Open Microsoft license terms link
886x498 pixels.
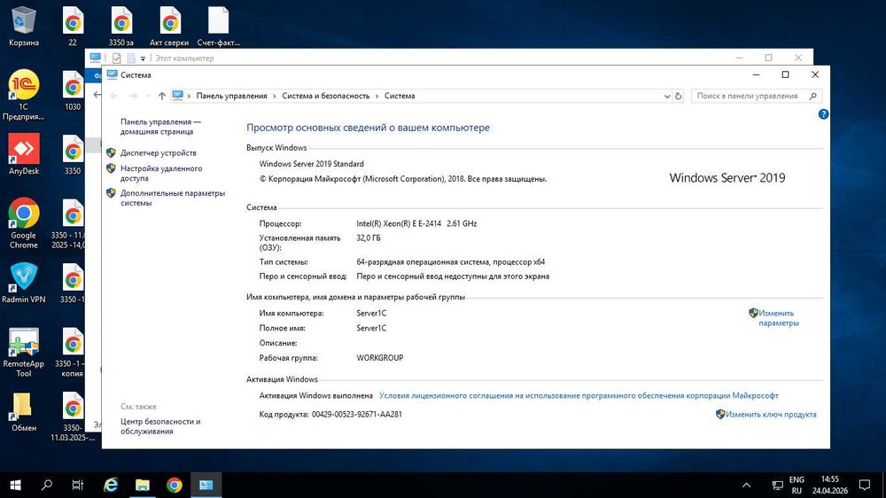tap(579, 396)
